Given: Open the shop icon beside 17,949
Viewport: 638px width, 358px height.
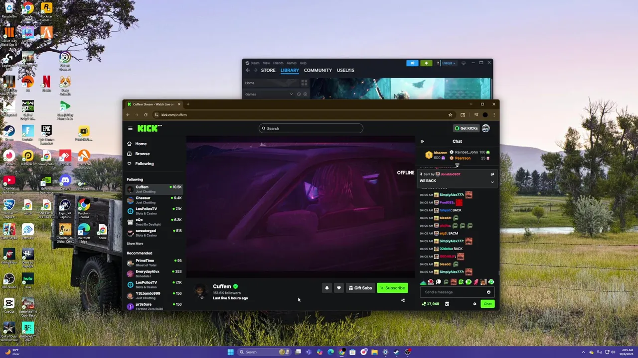Looking at the screenshot, I should click(x=447, y=304).
